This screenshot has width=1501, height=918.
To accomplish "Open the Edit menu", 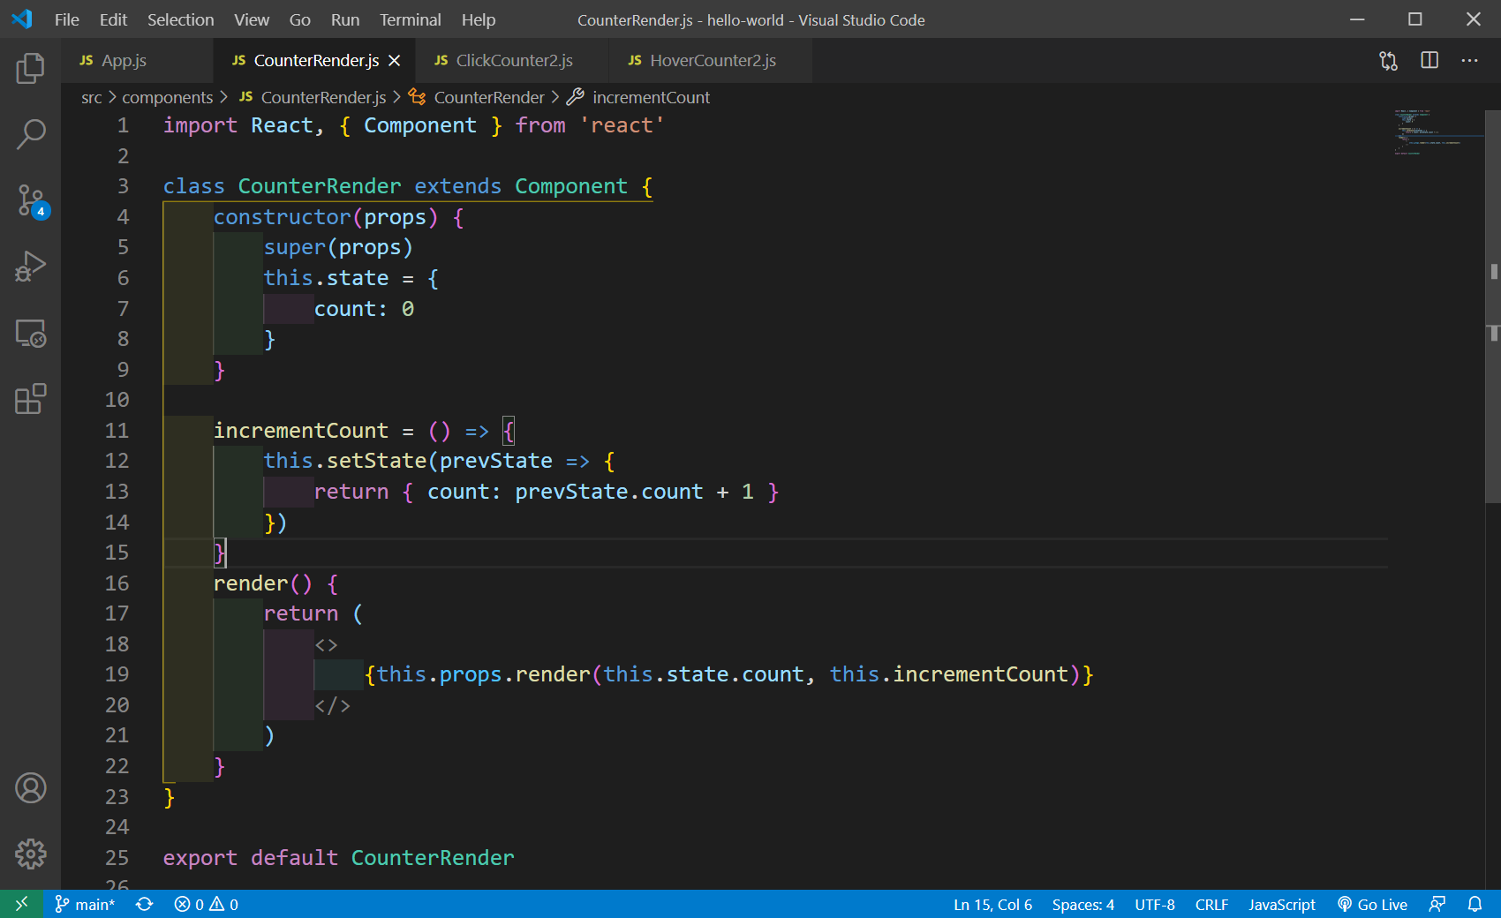I will (x=113, y=19).
